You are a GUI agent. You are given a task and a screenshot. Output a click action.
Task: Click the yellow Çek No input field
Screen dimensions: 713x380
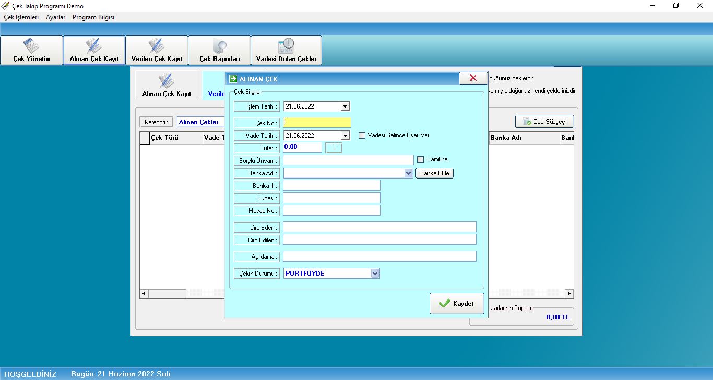317,123
